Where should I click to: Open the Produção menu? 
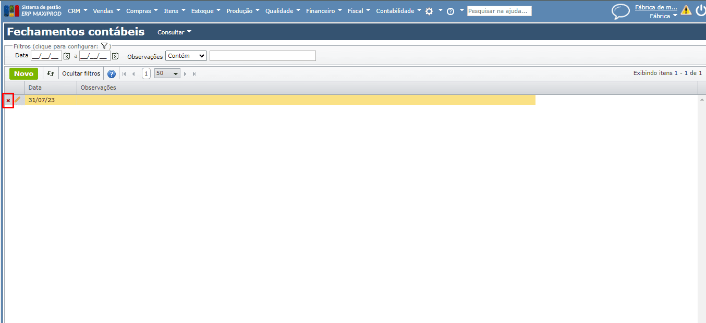point(243,11)
